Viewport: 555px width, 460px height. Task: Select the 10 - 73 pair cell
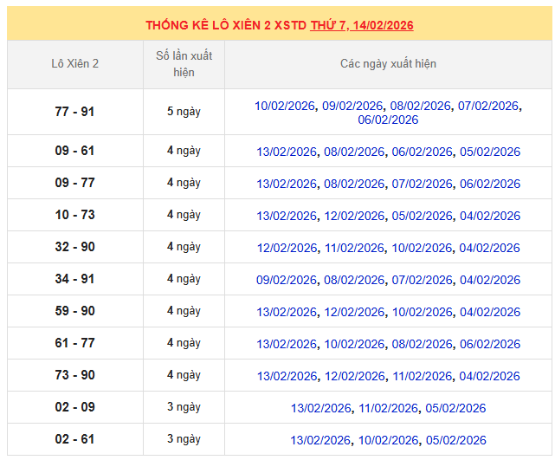pyautogui.click(x=74, y=215)
